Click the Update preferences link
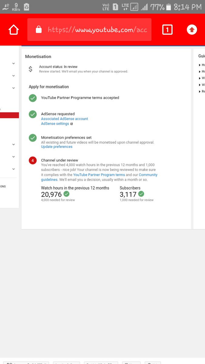 click(57, 147)
